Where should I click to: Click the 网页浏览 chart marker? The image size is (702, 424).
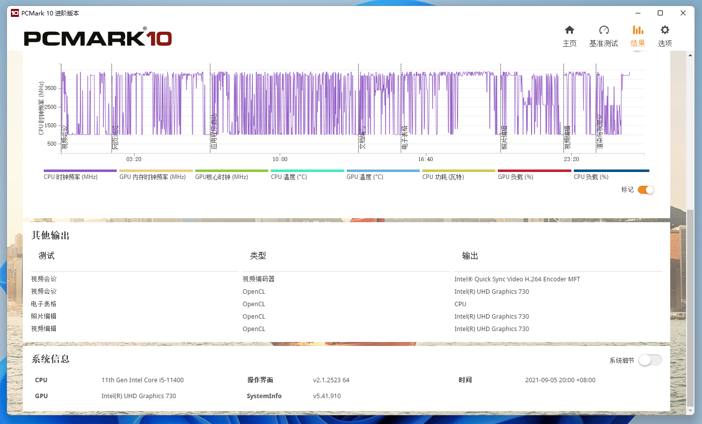[115, 137]
